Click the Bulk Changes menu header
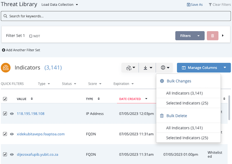Image resolution: width=232 pixels, height=164 pixels. click(179, 81)
